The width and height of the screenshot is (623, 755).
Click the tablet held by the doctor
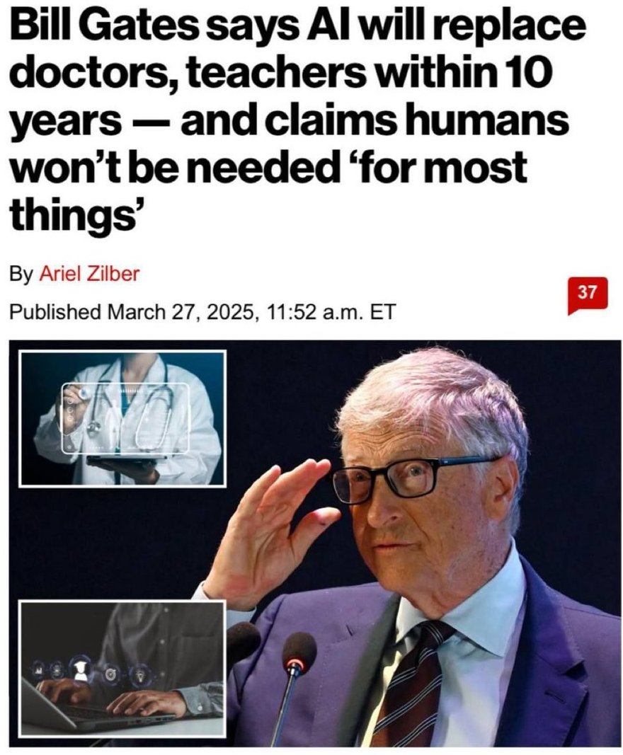pyautogui.click(x=126, y=461)
